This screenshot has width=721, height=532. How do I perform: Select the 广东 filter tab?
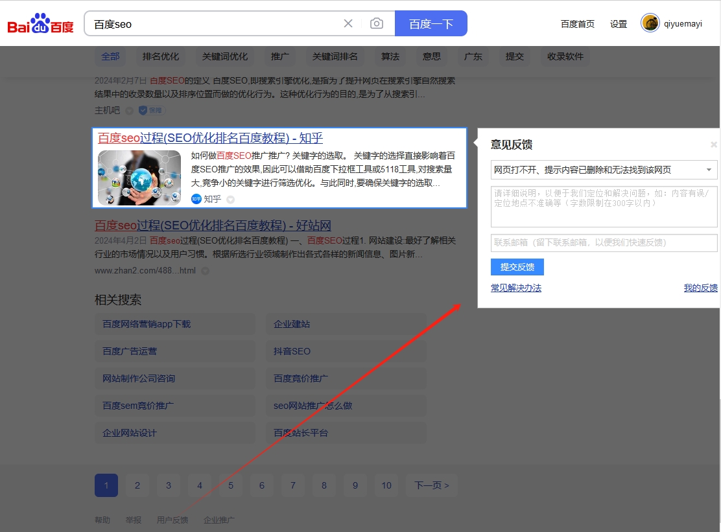pos(473,56)
